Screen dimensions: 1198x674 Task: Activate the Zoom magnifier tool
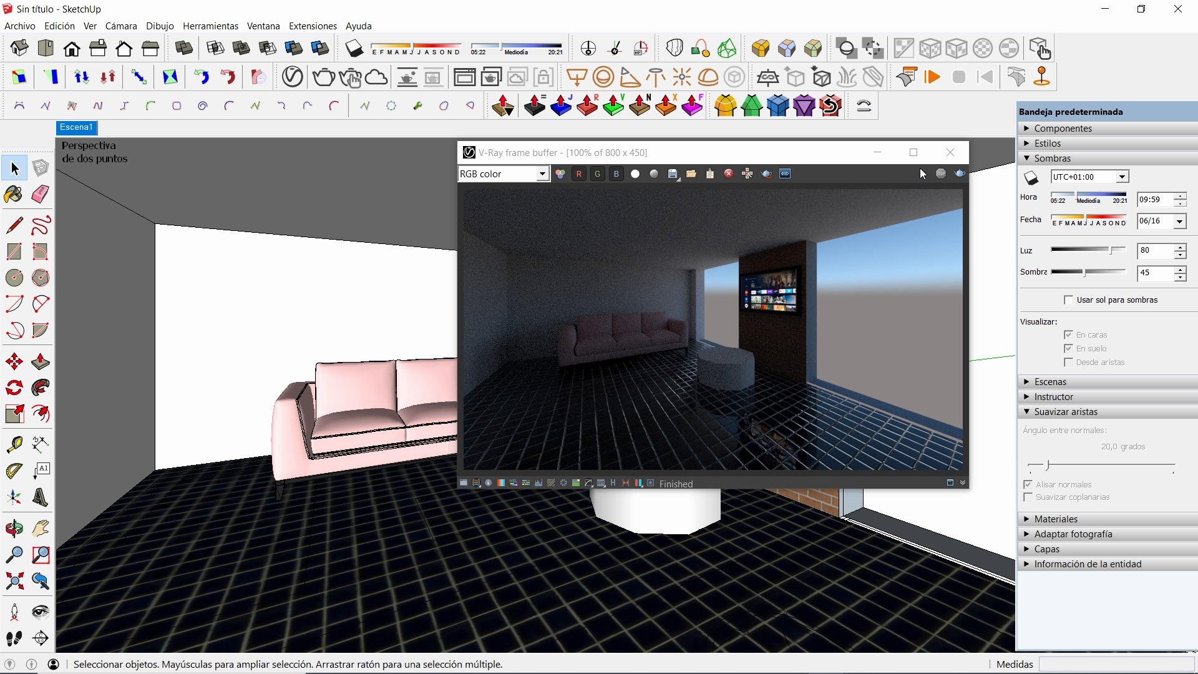[x=14, y=555]
